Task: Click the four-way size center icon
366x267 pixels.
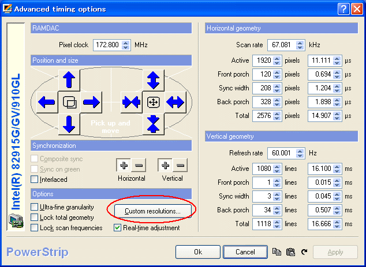Action: tap(153, 102)
